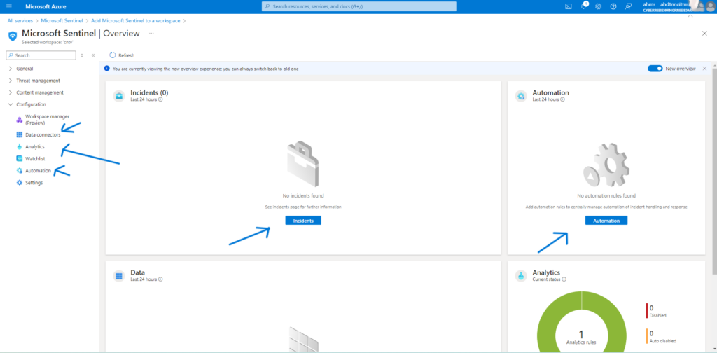Image resolution: width=717 pixels, height=353 pixels.
Task: Collapse the sidebar with double chevron
Action: coord(93,55)
